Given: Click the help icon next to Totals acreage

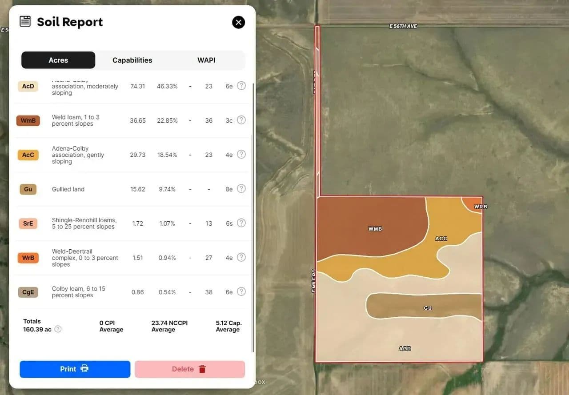Looking at the screenshot, I should pyautogui.click(x=58, y=329).
